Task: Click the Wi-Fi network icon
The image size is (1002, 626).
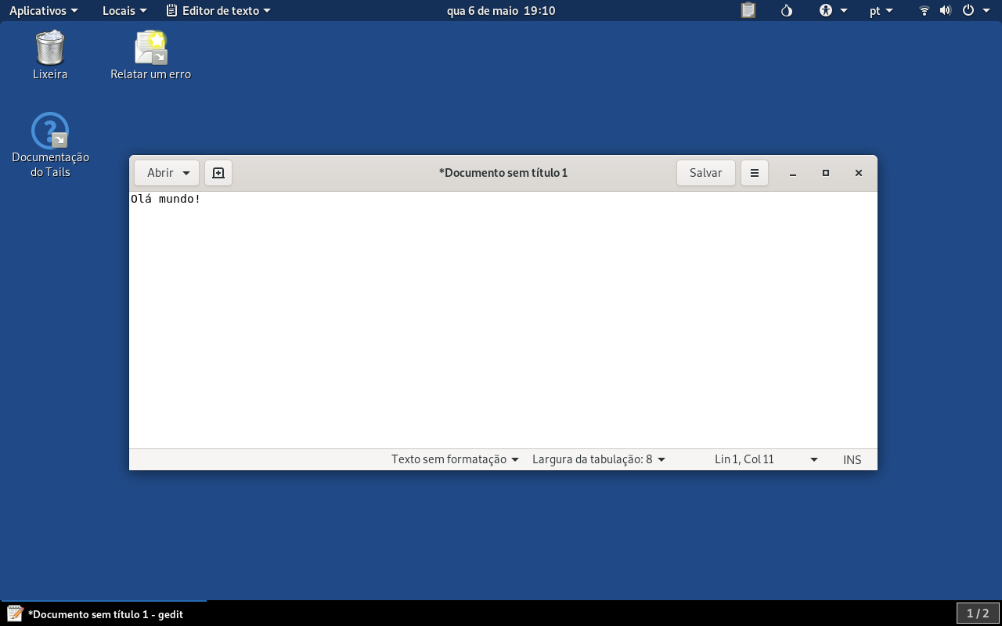Action: click(x=925, y=10)
